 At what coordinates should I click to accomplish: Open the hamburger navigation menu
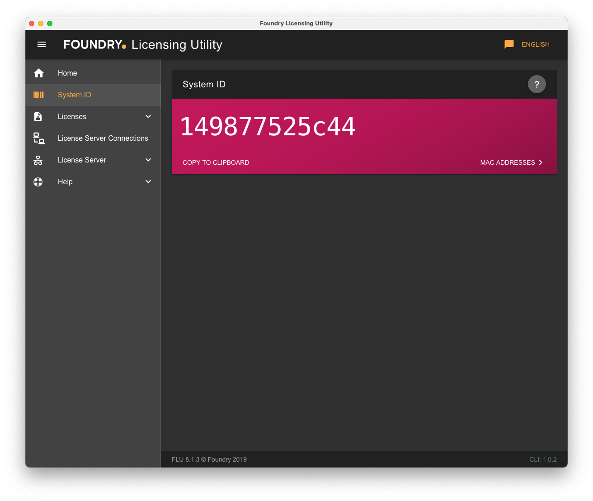[x=42, y=44]
